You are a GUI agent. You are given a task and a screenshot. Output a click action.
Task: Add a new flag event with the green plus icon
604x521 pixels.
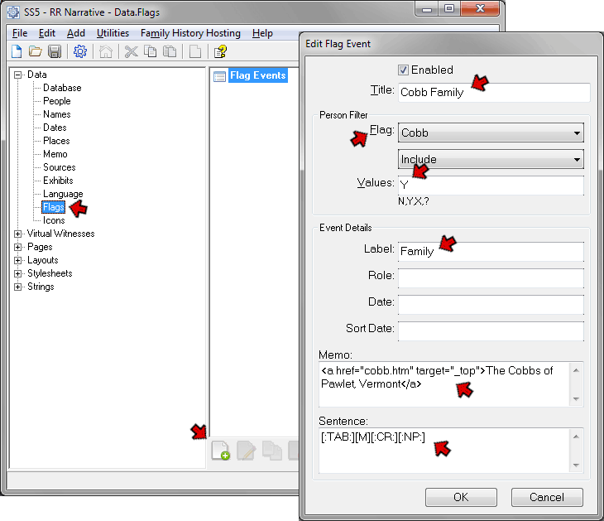pos(220,451)
